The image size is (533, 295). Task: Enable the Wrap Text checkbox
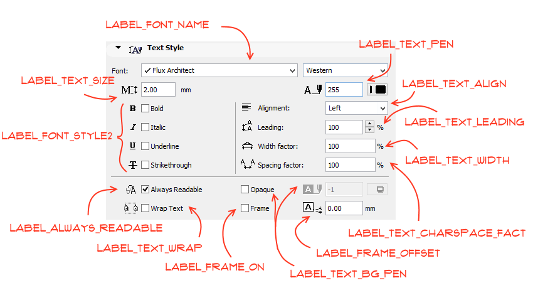[145, 208]
